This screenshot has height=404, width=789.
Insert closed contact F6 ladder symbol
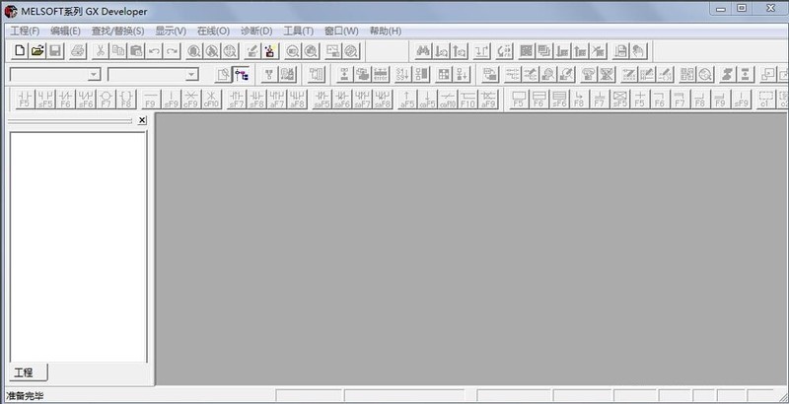click(x=65, y=99)
